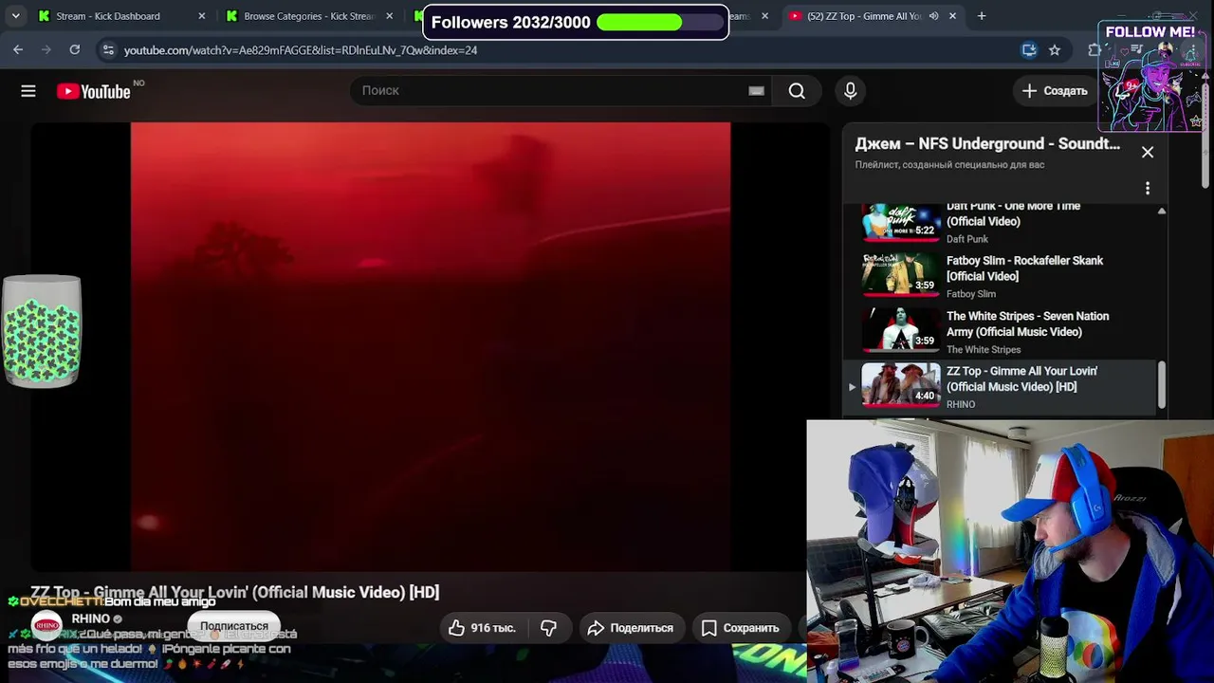
Task: Click the browser forward arrow
Action: pyautogui.click(x=46, y=49)
